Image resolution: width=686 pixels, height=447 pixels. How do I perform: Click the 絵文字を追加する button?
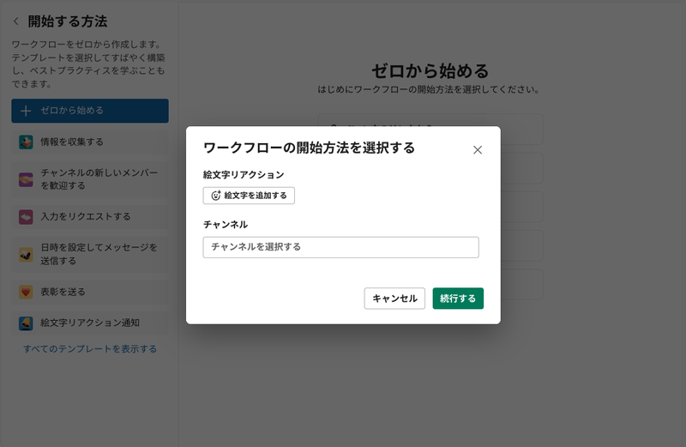point(249,196)
